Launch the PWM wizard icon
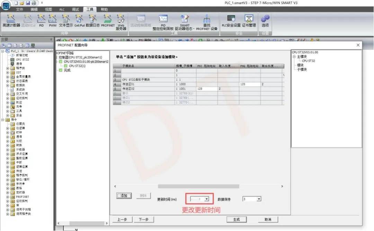This screenshot has width=374, height=231. tap(53, 21)
